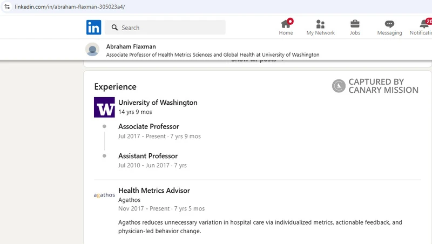Click the Agathos company name text

129,200
